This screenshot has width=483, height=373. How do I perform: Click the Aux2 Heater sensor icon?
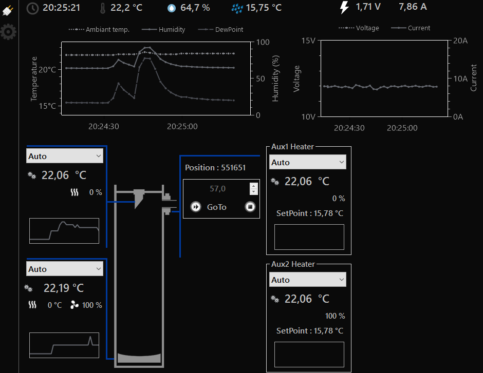click(x=275, y=299)
